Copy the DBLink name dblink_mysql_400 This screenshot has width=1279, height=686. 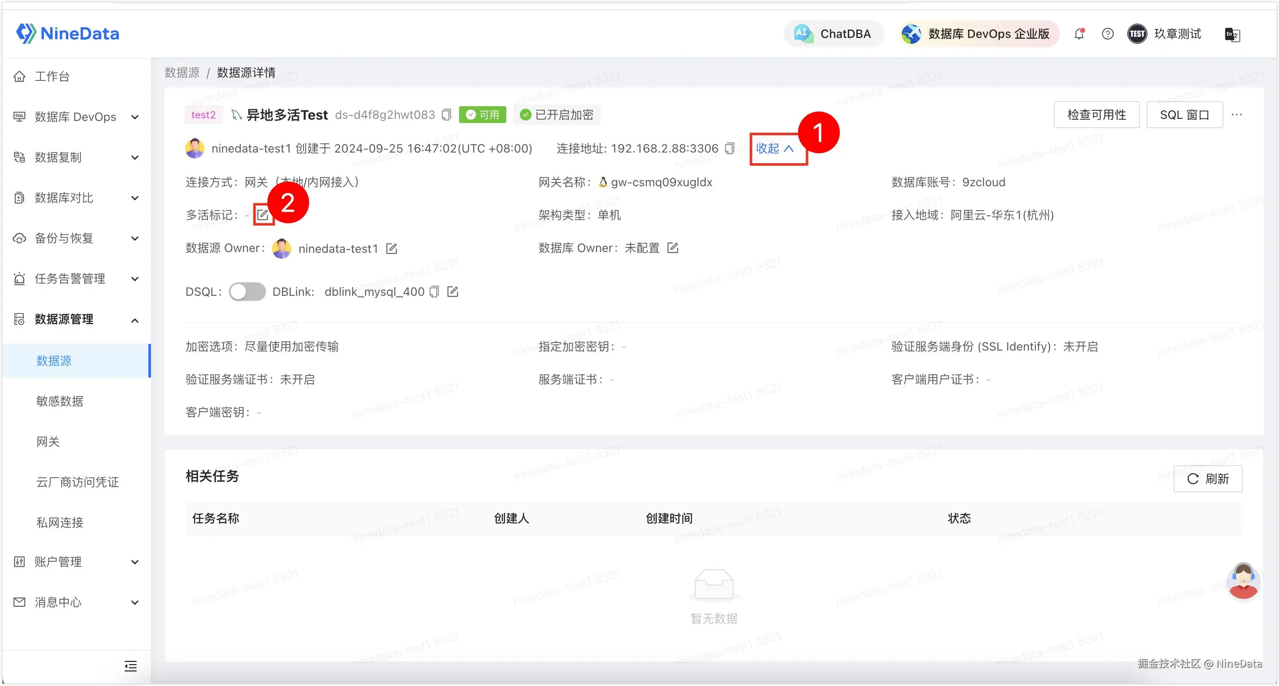tap(434, 291)
